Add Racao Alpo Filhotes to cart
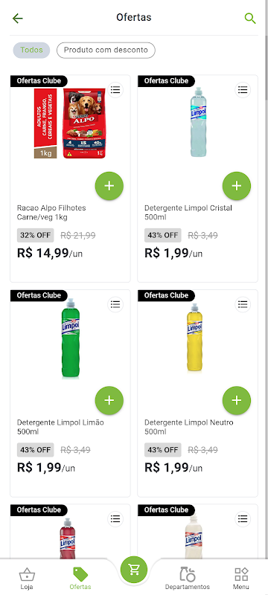The width and height of the screenshot is (268, 595). [109, 186]
